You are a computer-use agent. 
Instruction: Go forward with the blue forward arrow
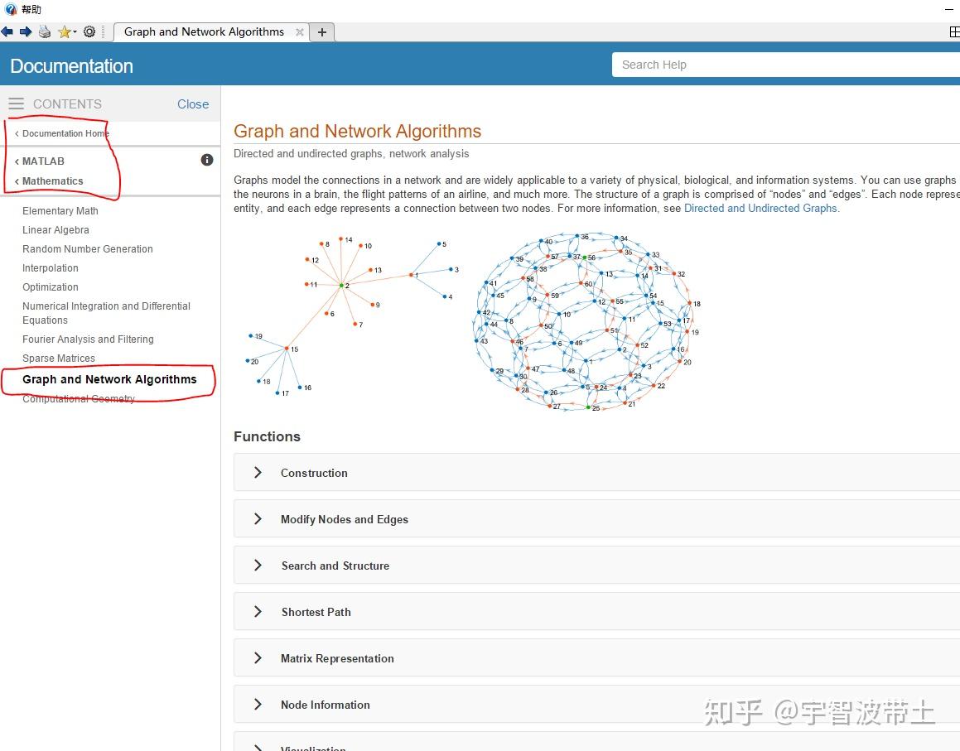[26, 31]
